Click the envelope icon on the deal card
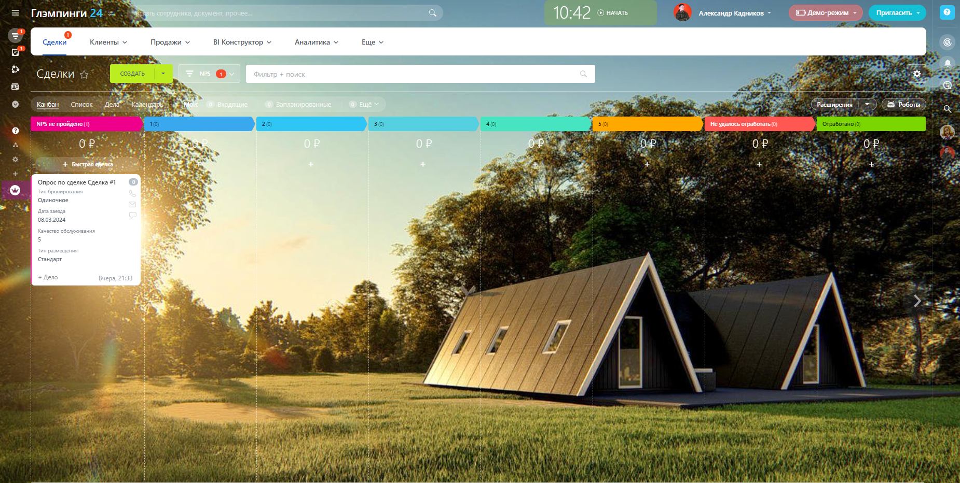The width and height of the screenshot is (960, 483). coord(132,204)
